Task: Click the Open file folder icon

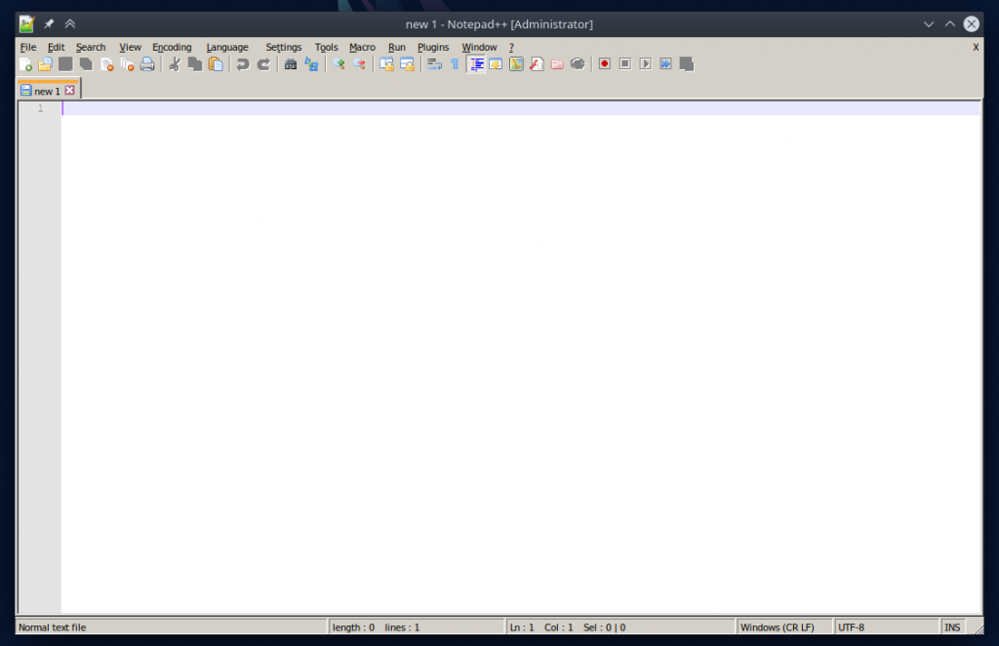Action: click(x=45, y=64)
